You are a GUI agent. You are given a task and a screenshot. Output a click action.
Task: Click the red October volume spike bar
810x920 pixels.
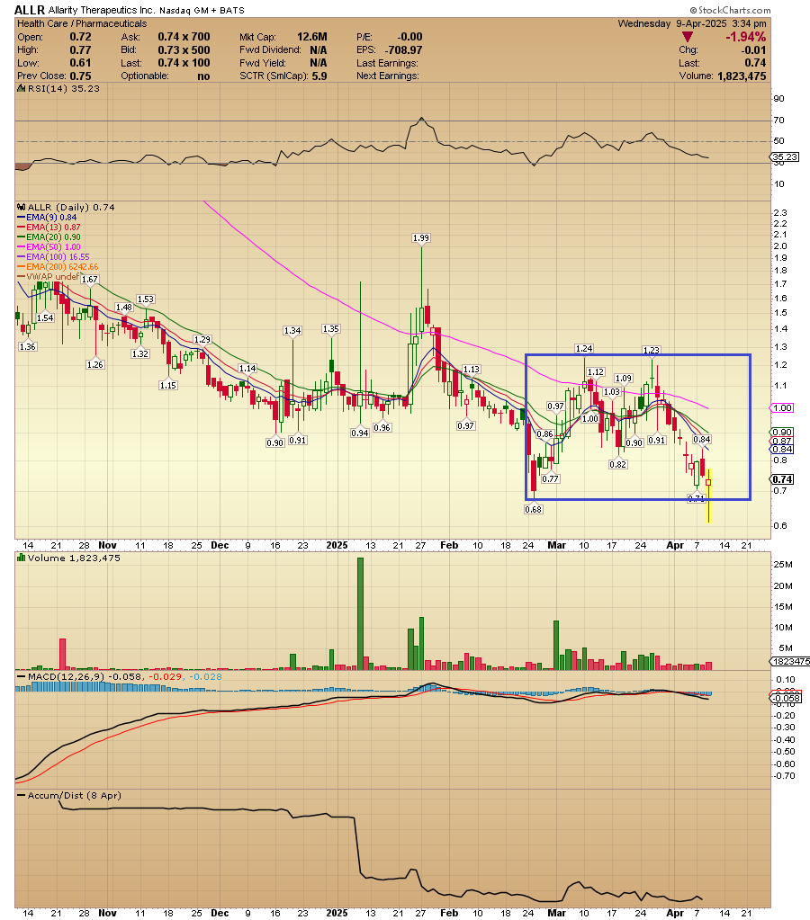[62, 654]
